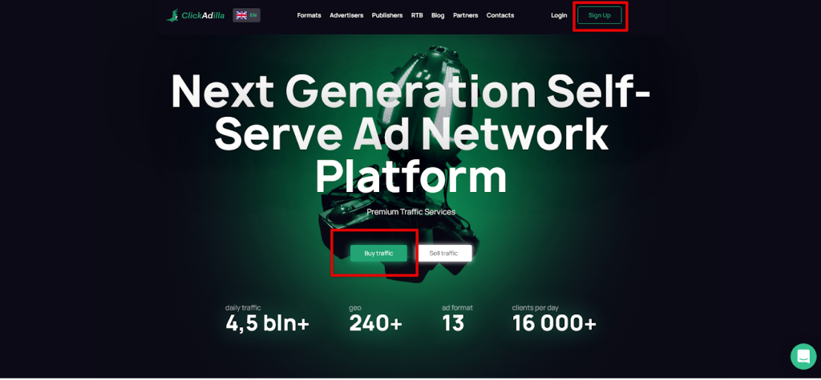Screen dimensions: 821x380
Task: Visit the Blog section
Action: click(x=438, y=15)
